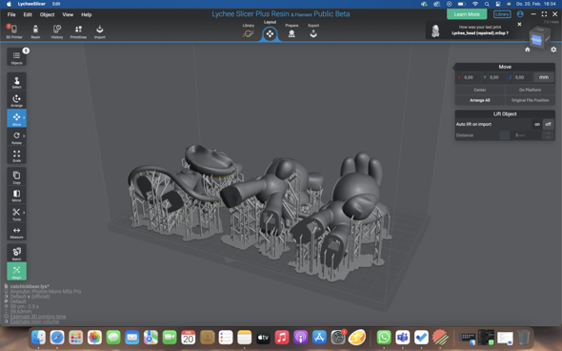The image size is (562, 351).
Task: Open the Primitives tool
Action: tap(78, 31)
